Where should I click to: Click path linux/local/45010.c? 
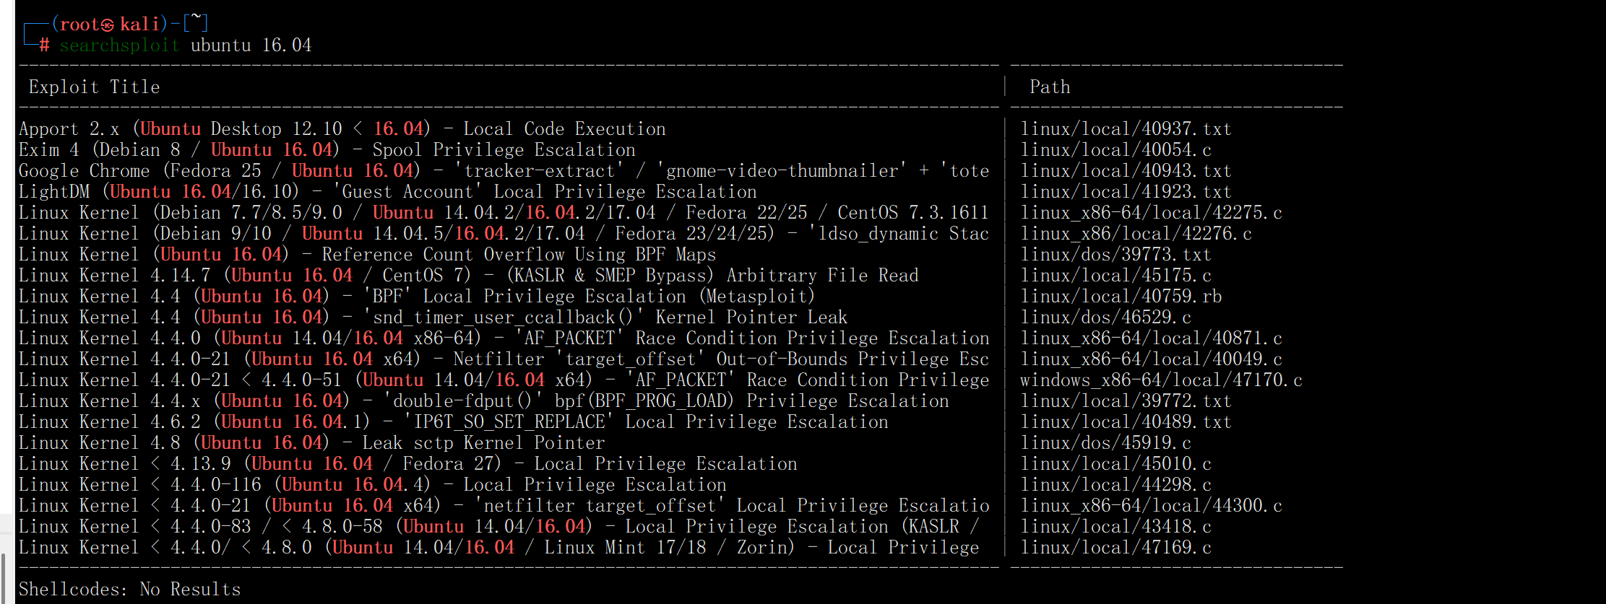[1115, 464]
